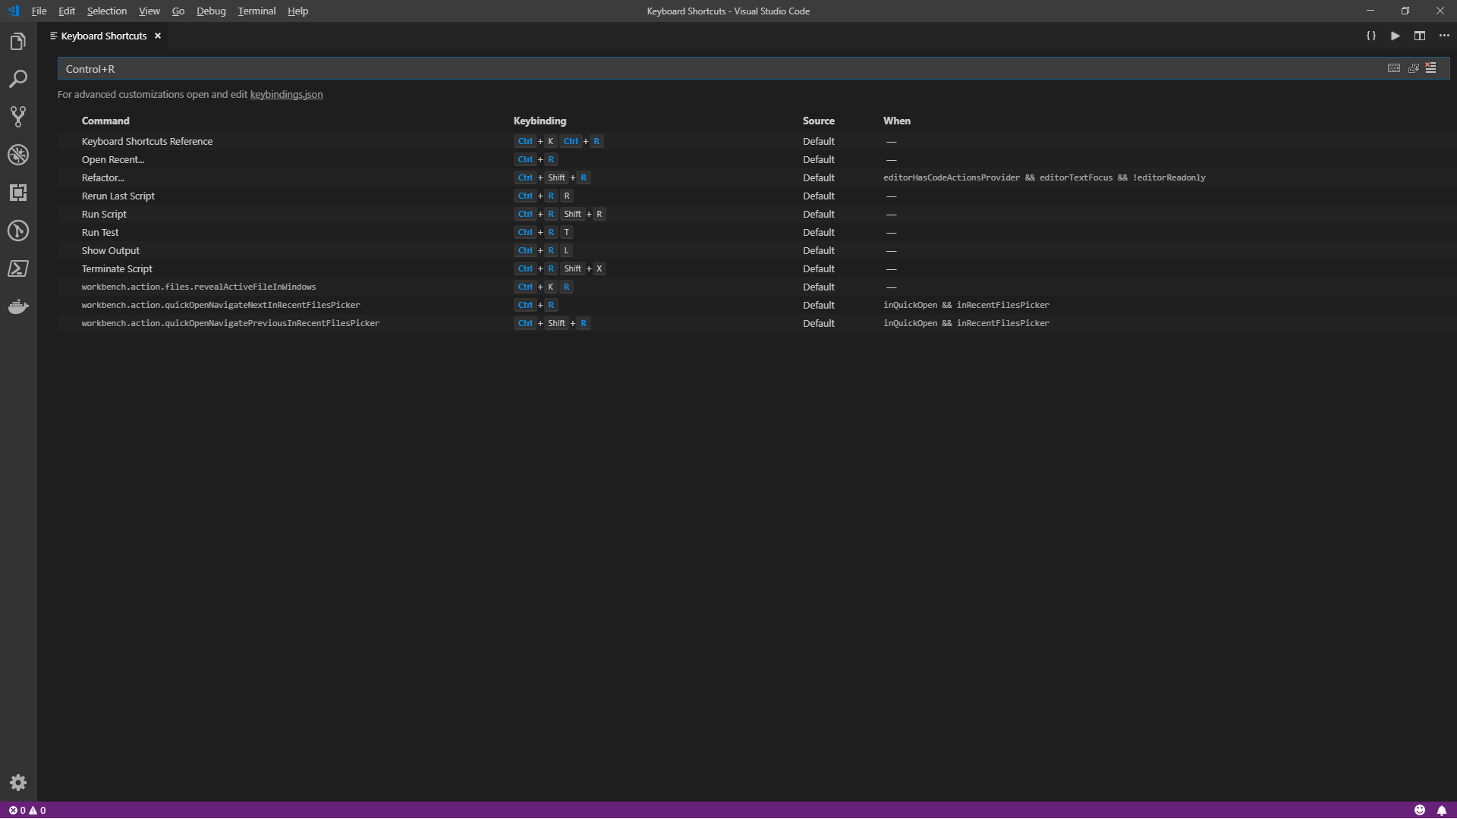
Task: Click the keybindings.json link
Action: (x=286, y=94)
